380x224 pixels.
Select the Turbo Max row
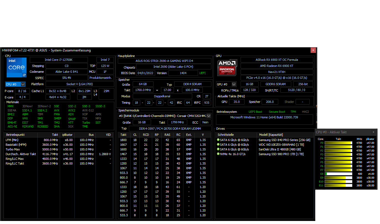[x=59, y=149]
